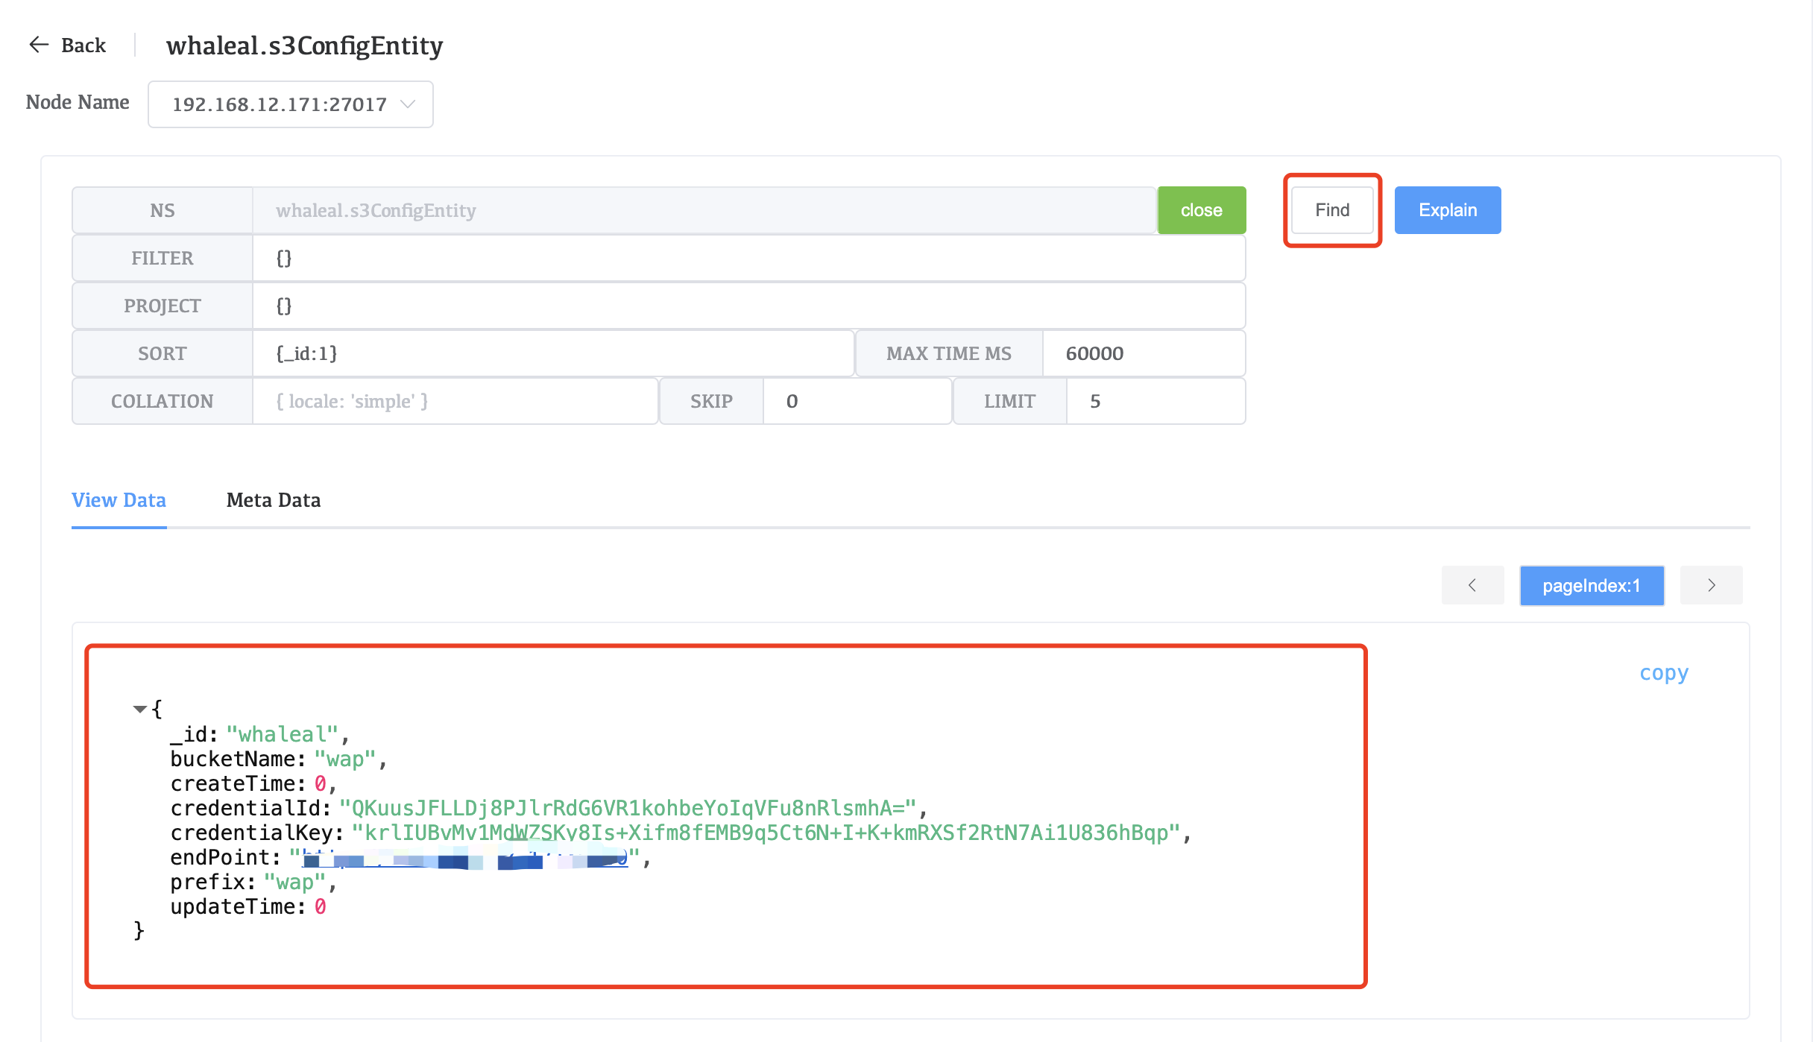Edit the SKIP value field
Image resolution: width=1813 pixels, height=1042 pixels.
point(857,401)
